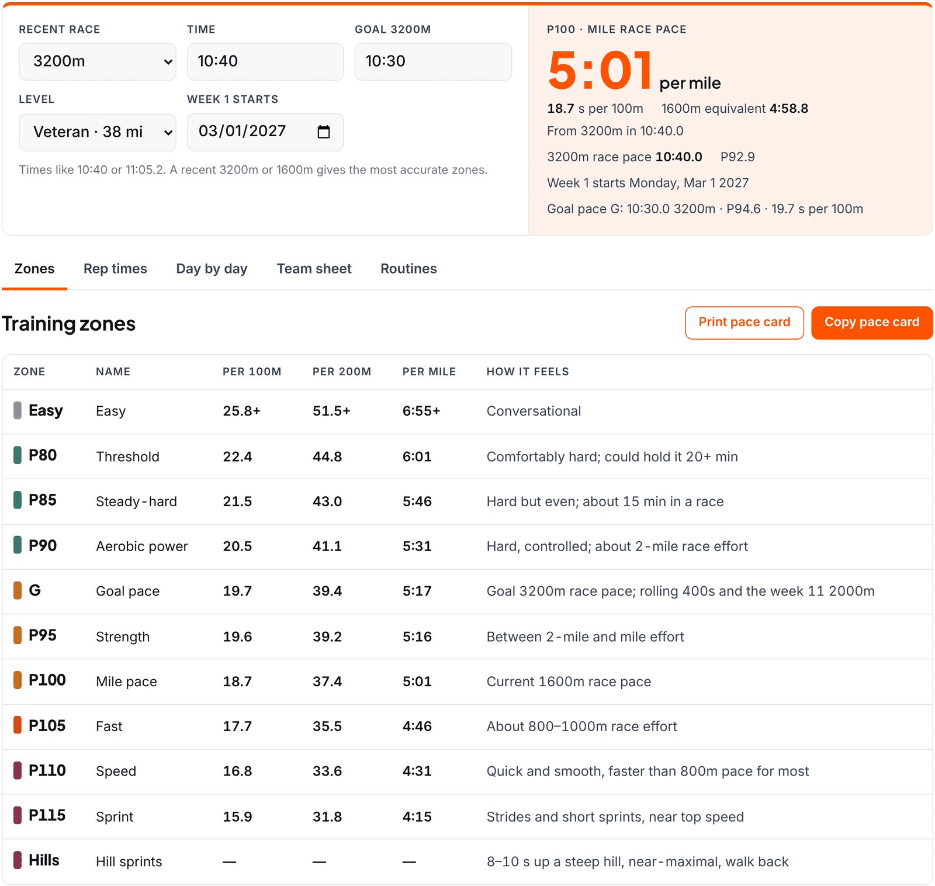
Task: Click the Easy per 100m value 25.8+
Action: [241, 411]
